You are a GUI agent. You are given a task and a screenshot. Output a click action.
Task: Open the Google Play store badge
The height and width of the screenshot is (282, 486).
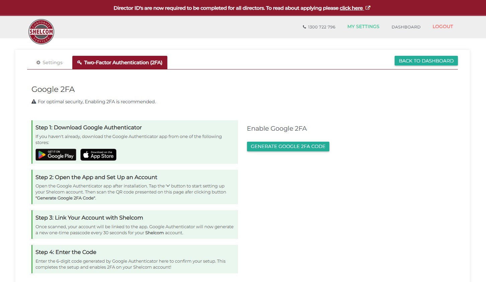point(56,155)
